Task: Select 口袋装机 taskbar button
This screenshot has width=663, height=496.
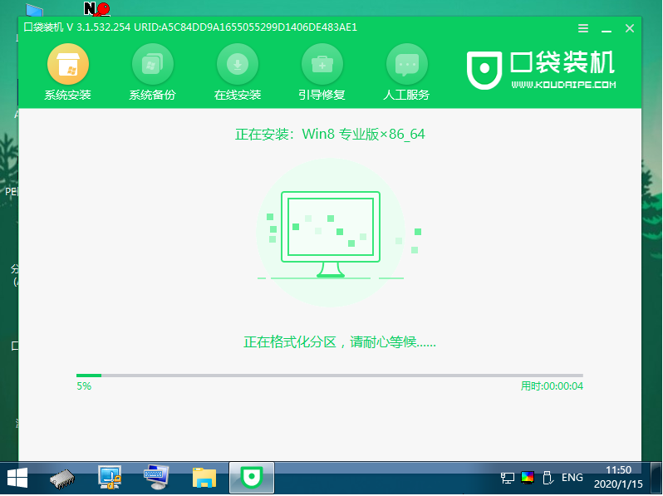Action: click(250, 479)
